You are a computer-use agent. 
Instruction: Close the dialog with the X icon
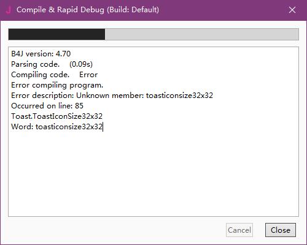point(292,10)
